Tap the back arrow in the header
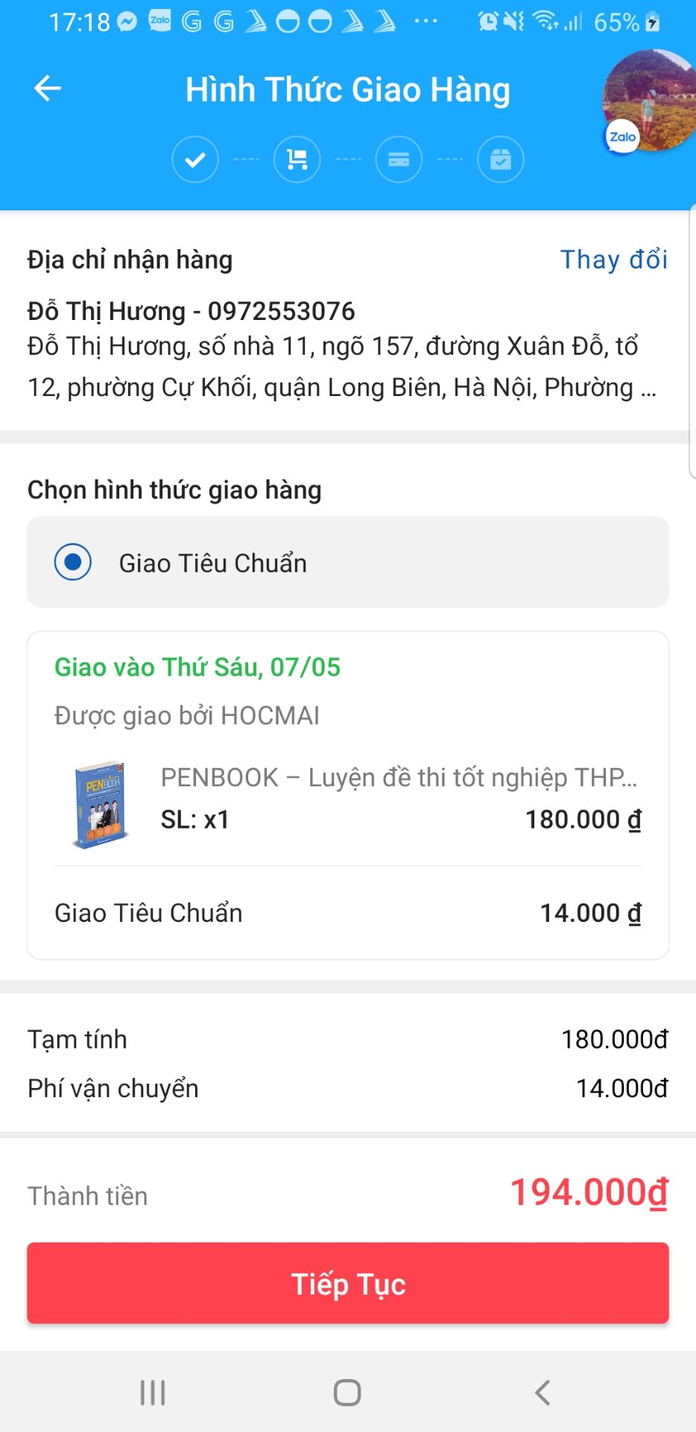Screen dimensions: 696x1432 [x=48, y=89]
